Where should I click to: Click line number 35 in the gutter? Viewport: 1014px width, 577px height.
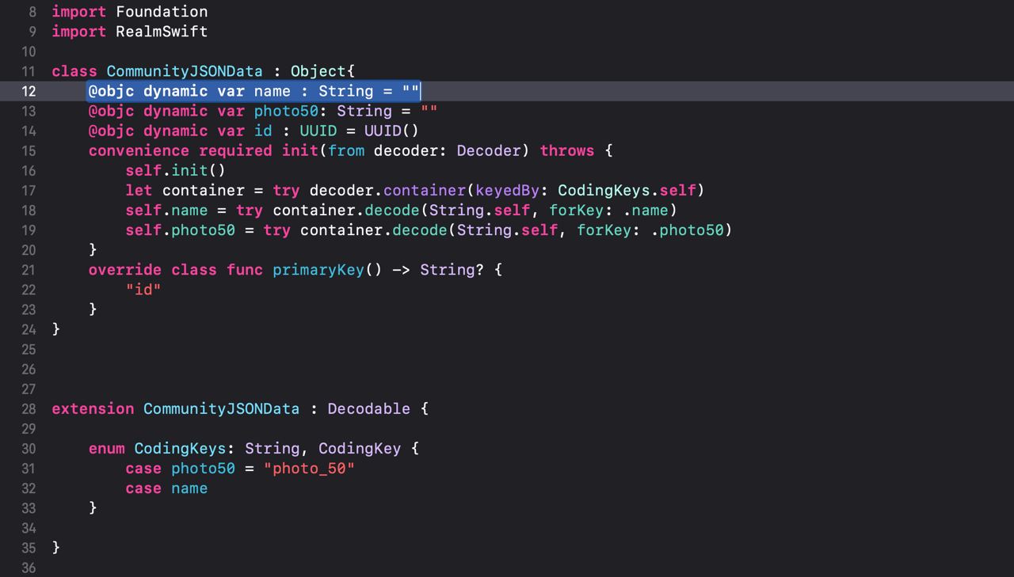coord(29,548)
